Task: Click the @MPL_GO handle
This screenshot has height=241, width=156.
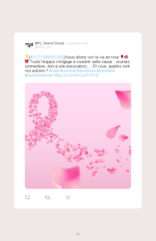Action: (43, 47)
